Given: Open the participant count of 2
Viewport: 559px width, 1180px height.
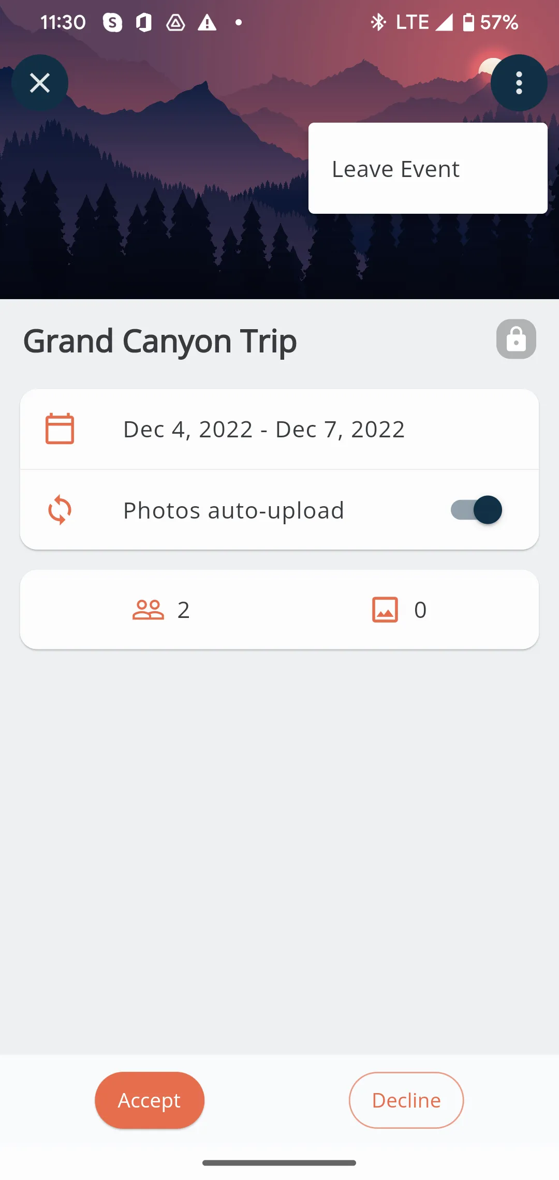Looking at the screenshot, I should (184, 610).
